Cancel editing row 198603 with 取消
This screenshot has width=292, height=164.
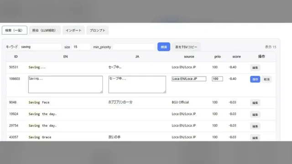(266, 79)
